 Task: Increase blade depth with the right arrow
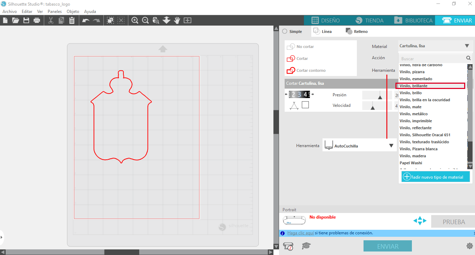[313, 94]
